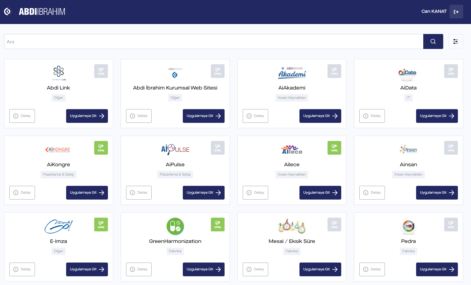This screenshot has height=285, width=471.
Task: Click the magnifier search button
Action: pos(433,41)
